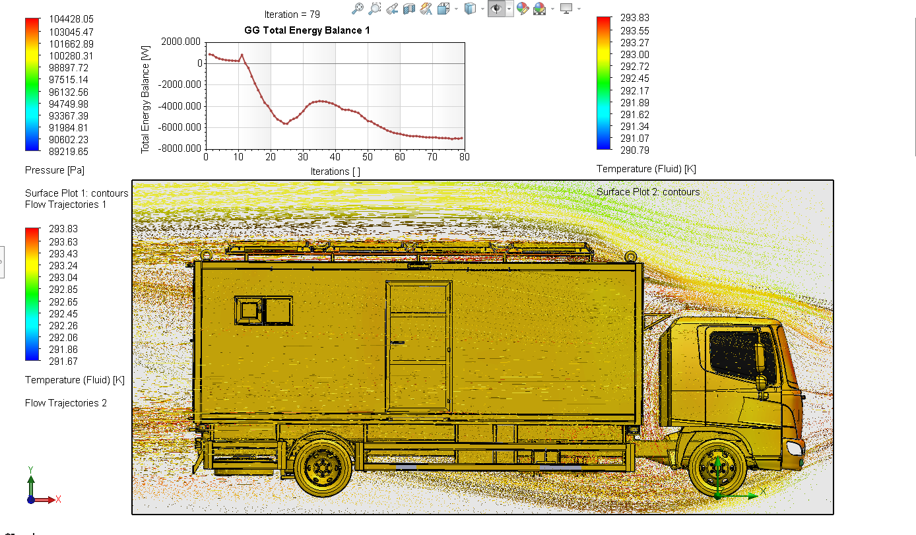Toggle the Hide/Show Items eye button
916x535 pixels.
[496, 9]
